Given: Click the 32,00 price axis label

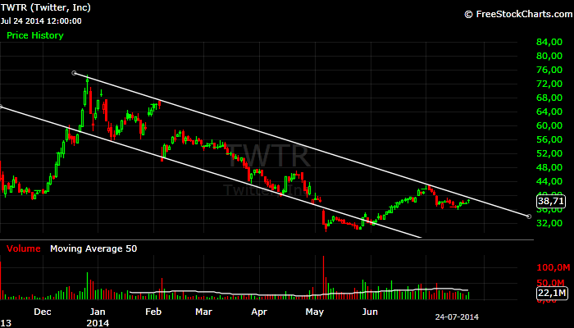Looking at the screenshot, I should pos(549,223).
